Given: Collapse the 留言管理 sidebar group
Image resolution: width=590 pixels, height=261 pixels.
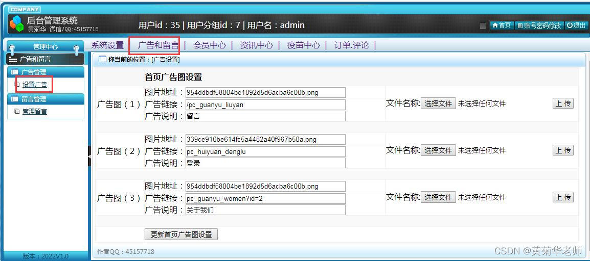Looking at the screenshot, I should [46, 99].
